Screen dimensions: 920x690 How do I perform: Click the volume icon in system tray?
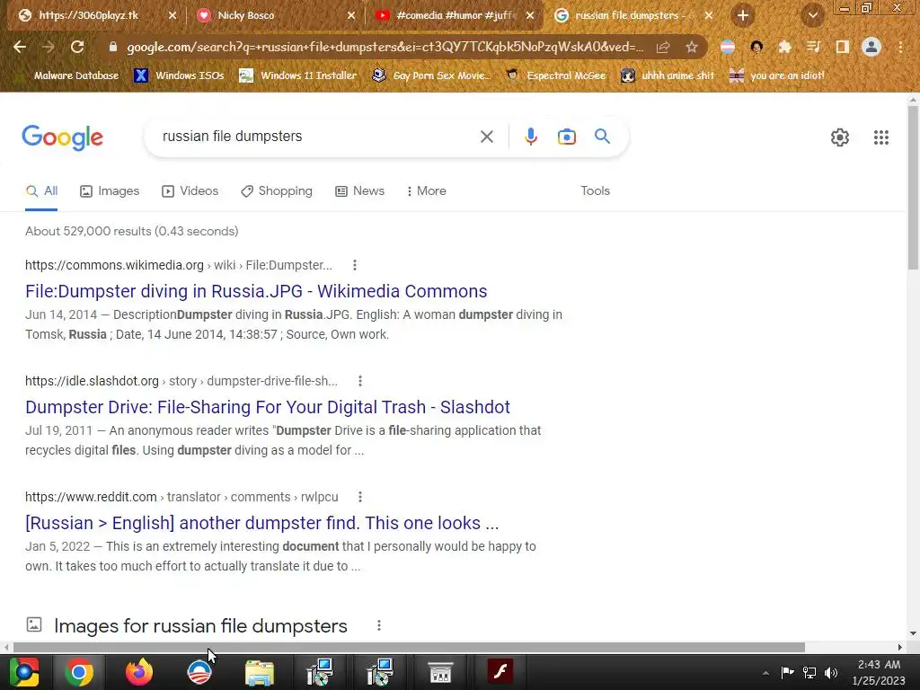point(831,672)
